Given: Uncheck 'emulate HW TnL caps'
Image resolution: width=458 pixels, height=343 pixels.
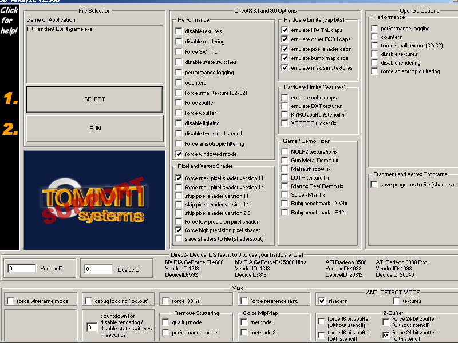Looking at the screenshot, I should click(x=285, y=30).
